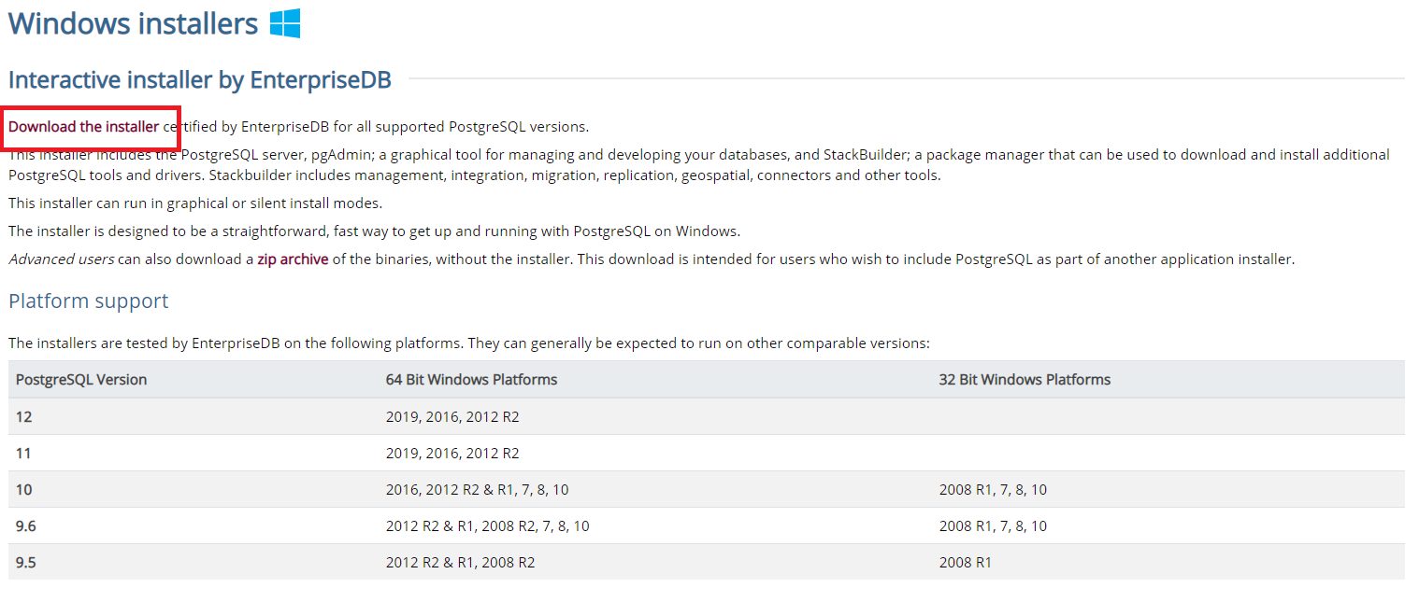Click the "Interactive installer by EnterpriseDB" heading
The image size is (1419, 602).
200,80
